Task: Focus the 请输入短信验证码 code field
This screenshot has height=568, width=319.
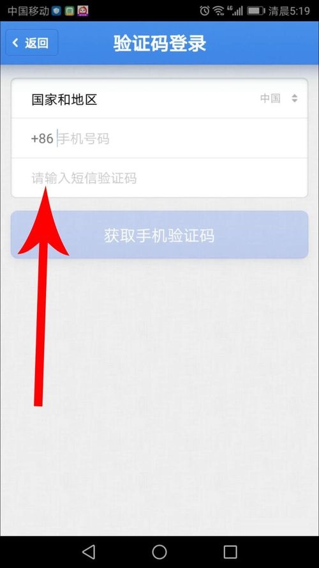Action: tap(159, 178)
